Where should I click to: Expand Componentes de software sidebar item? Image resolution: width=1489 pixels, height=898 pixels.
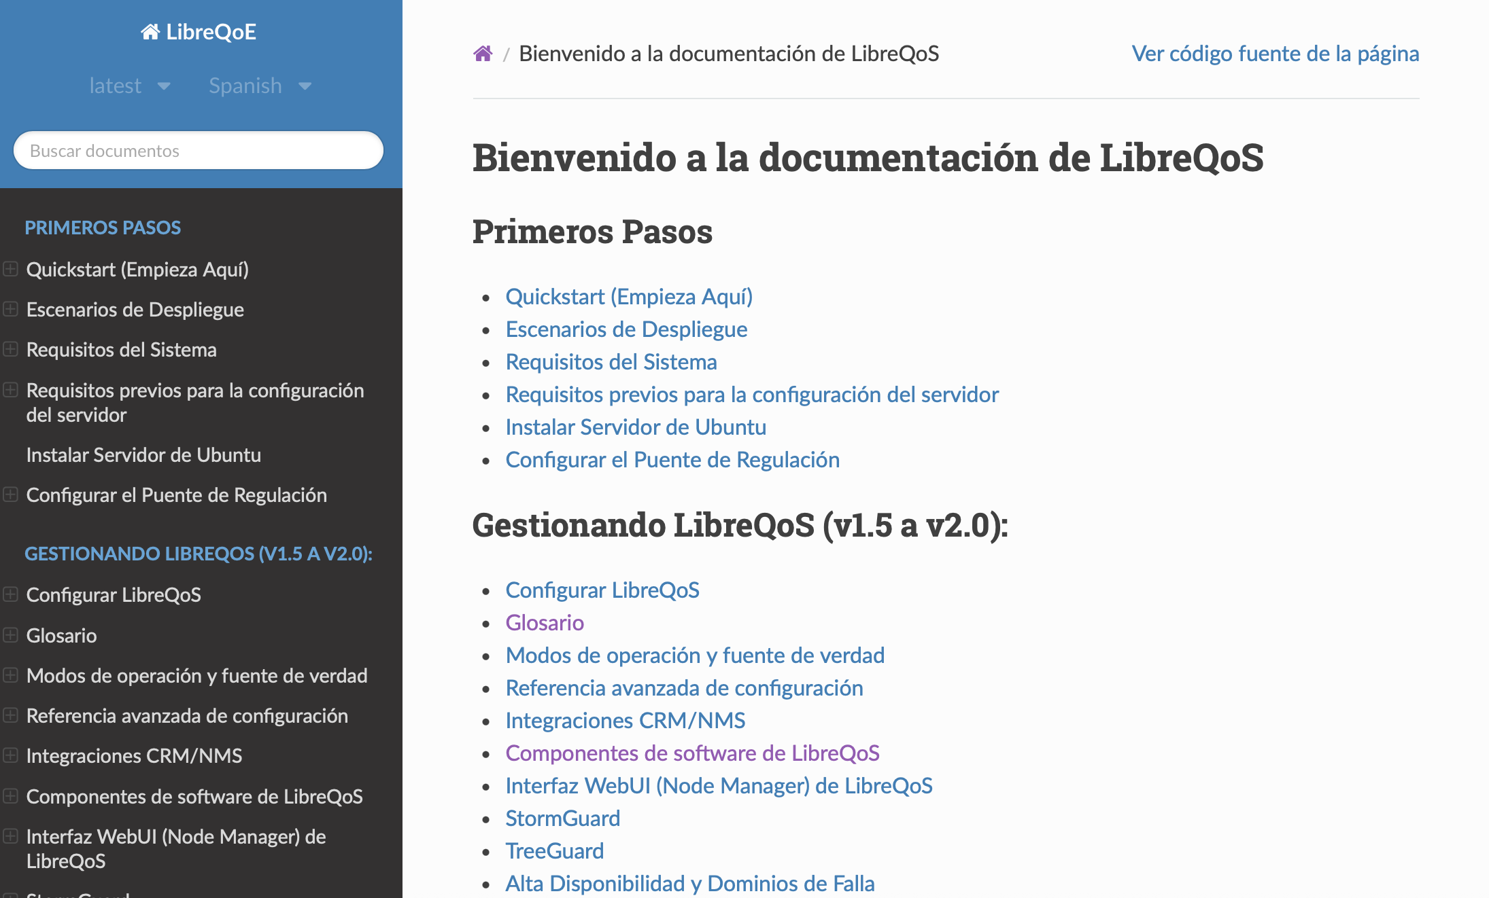pyautogui.click(x=10, y=795)
